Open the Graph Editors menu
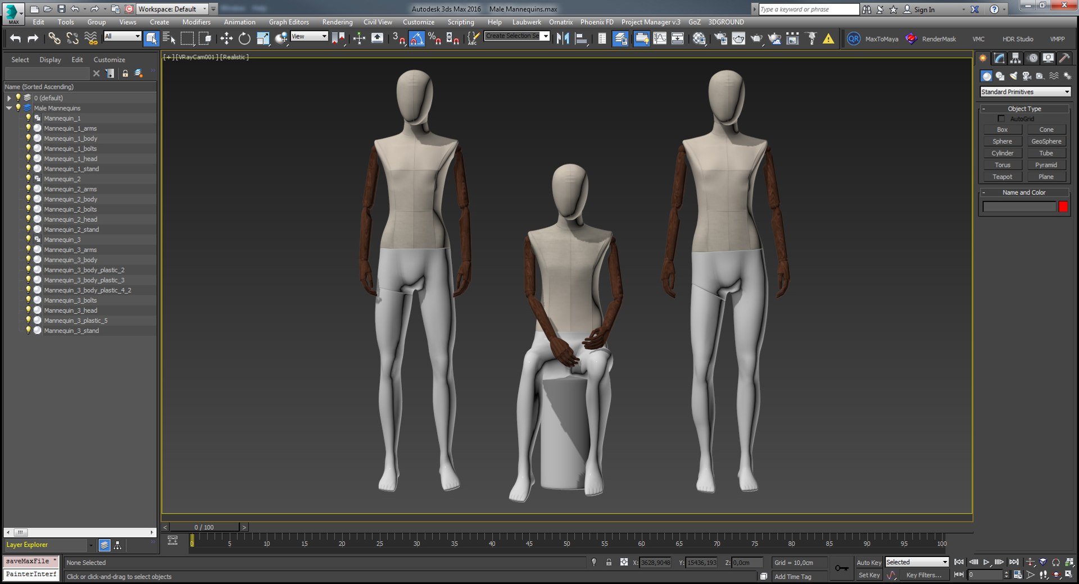Viewport: 1079px width, 584px height. tap(289, 22)
